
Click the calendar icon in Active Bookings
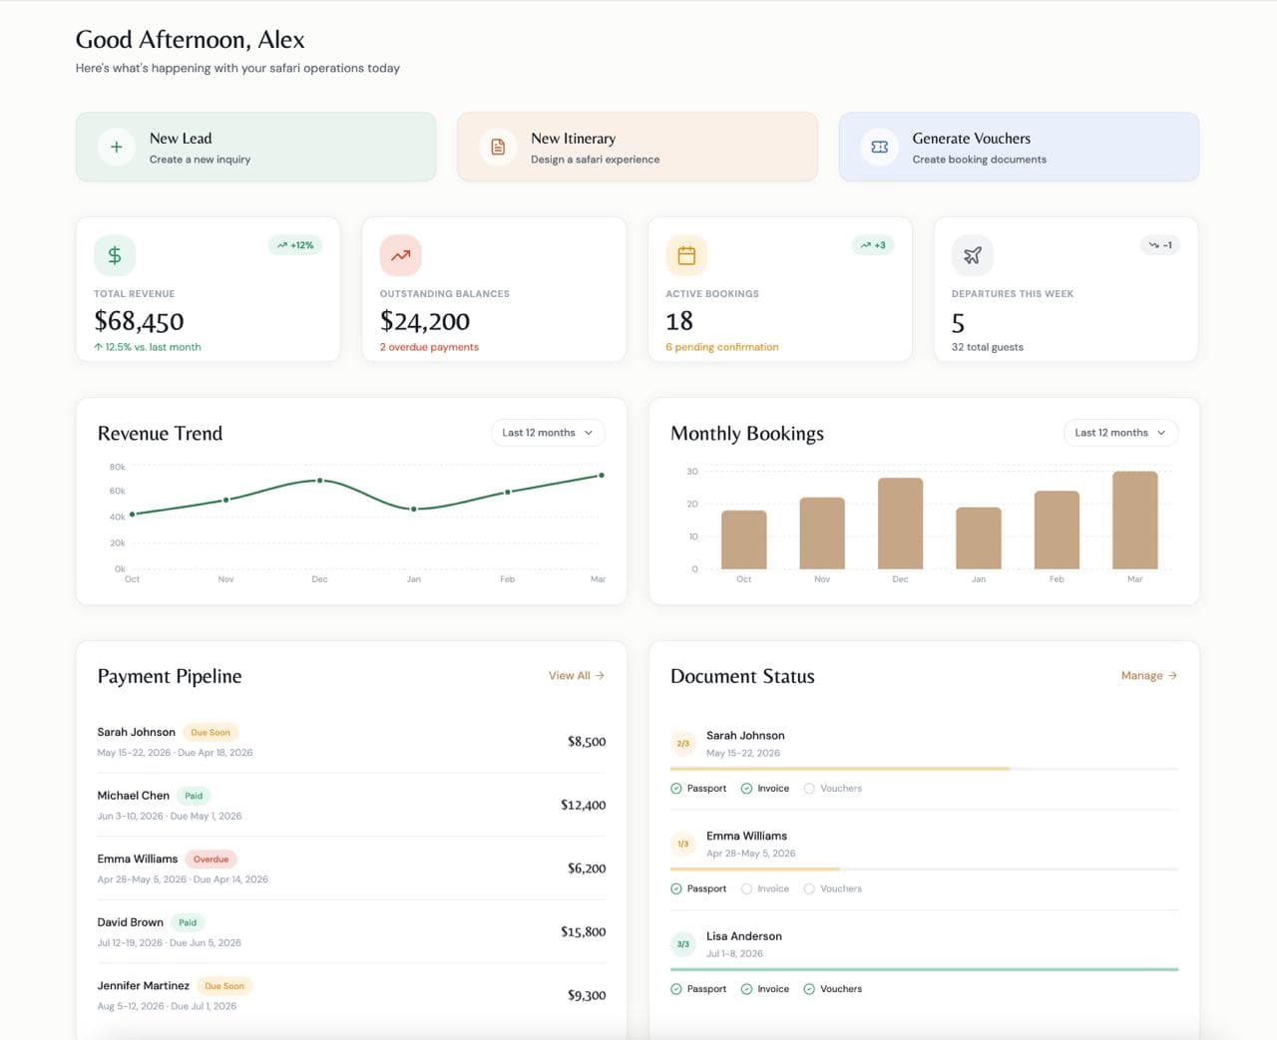tap(686, 255)
